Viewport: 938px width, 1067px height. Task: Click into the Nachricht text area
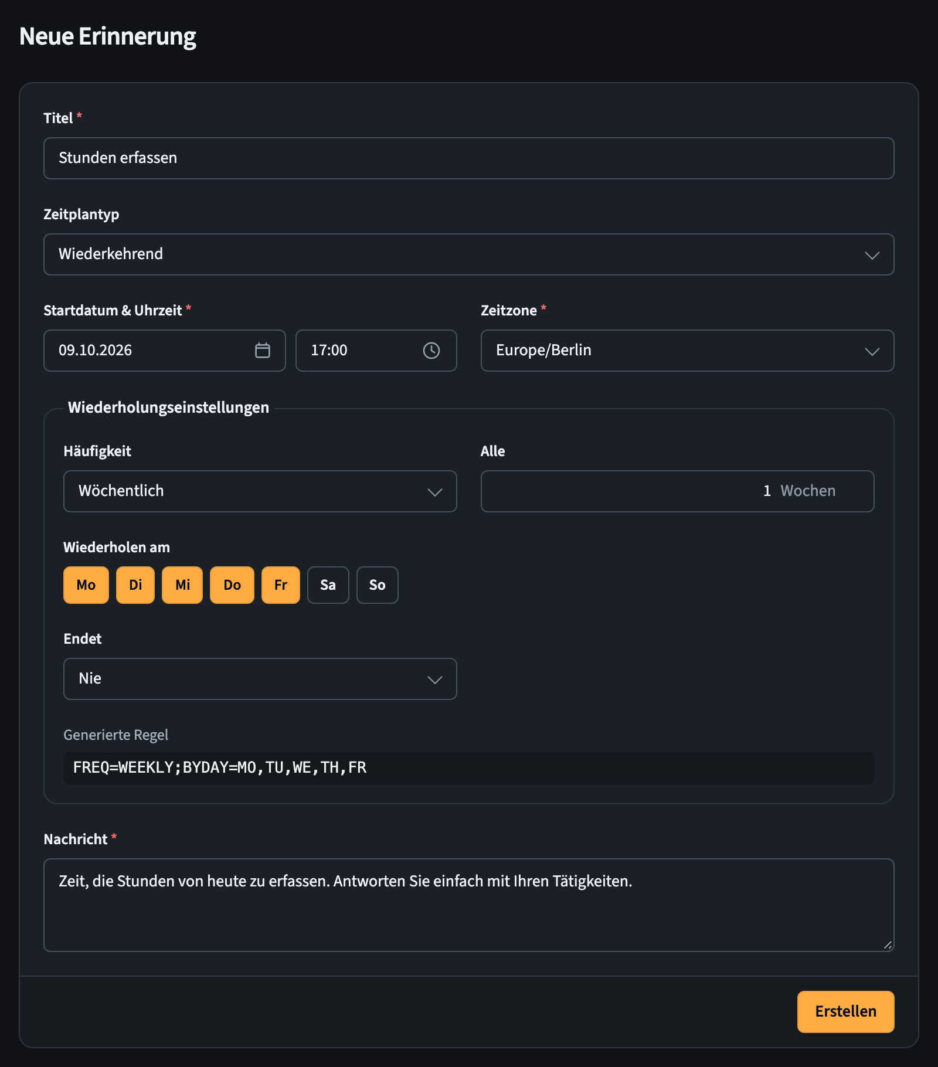[469, 905]
